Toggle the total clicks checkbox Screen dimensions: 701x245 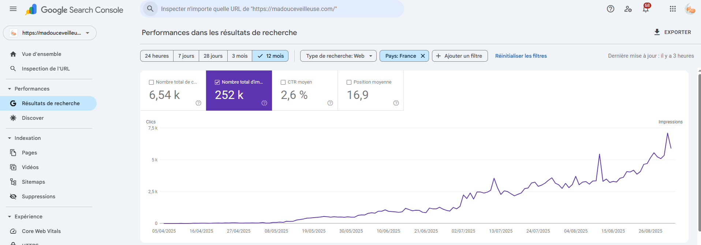tap(151, 82)
